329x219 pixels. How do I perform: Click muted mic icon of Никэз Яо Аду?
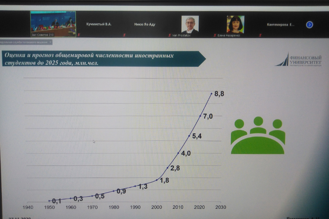coord(124,35)
